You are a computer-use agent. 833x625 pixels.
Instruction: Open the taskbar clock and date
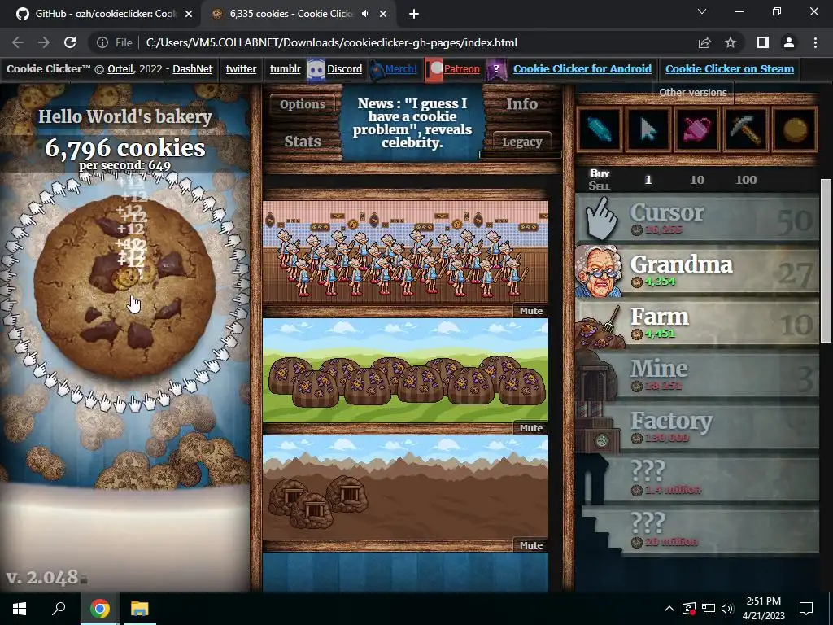pyautogui.click(x=763, y=609)
